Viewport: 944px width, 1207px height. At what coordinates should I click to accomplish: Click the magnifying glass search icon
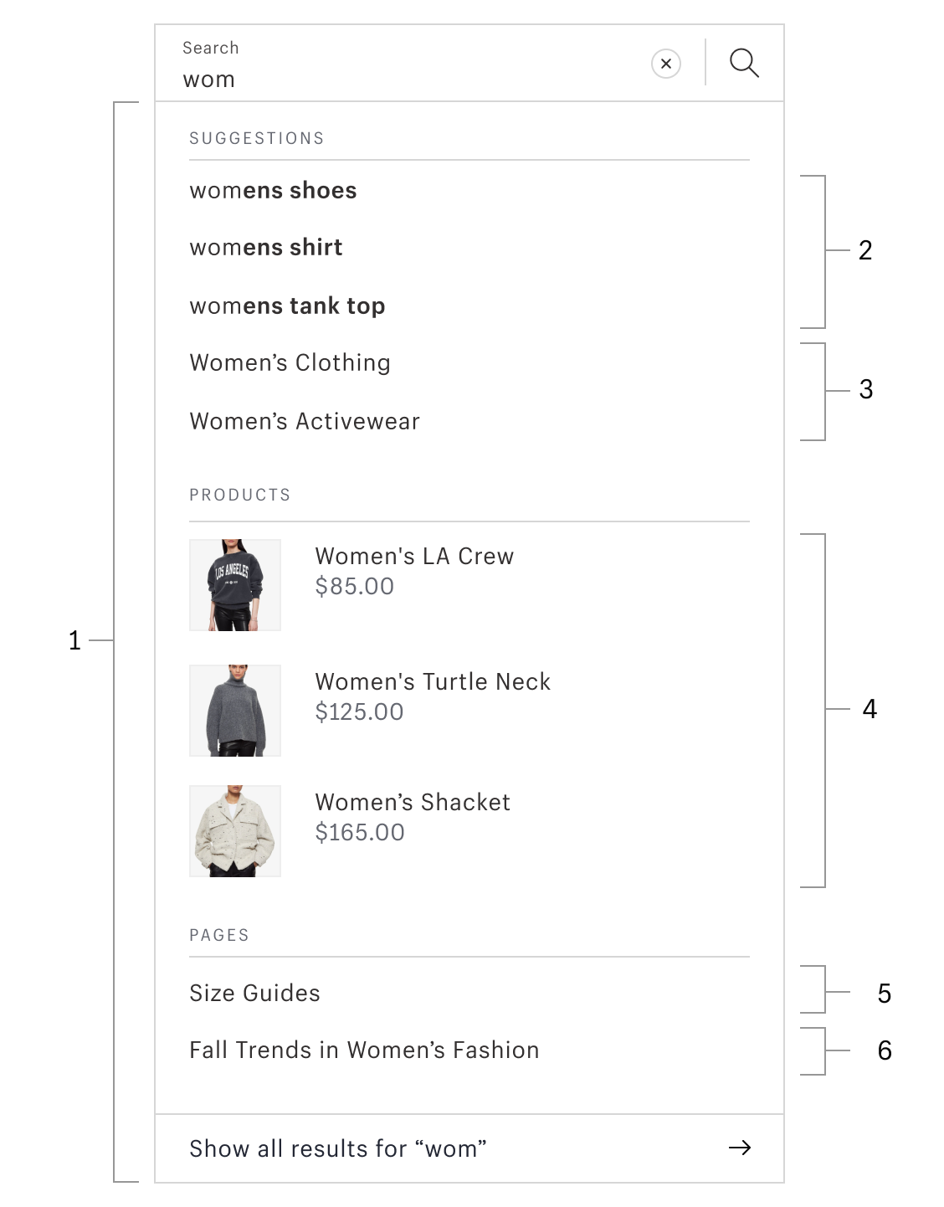[744, 63]
